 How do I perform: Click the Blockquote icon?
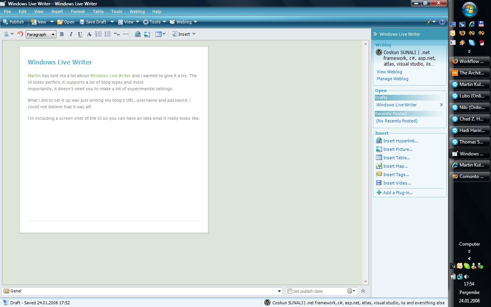(117, 34)
